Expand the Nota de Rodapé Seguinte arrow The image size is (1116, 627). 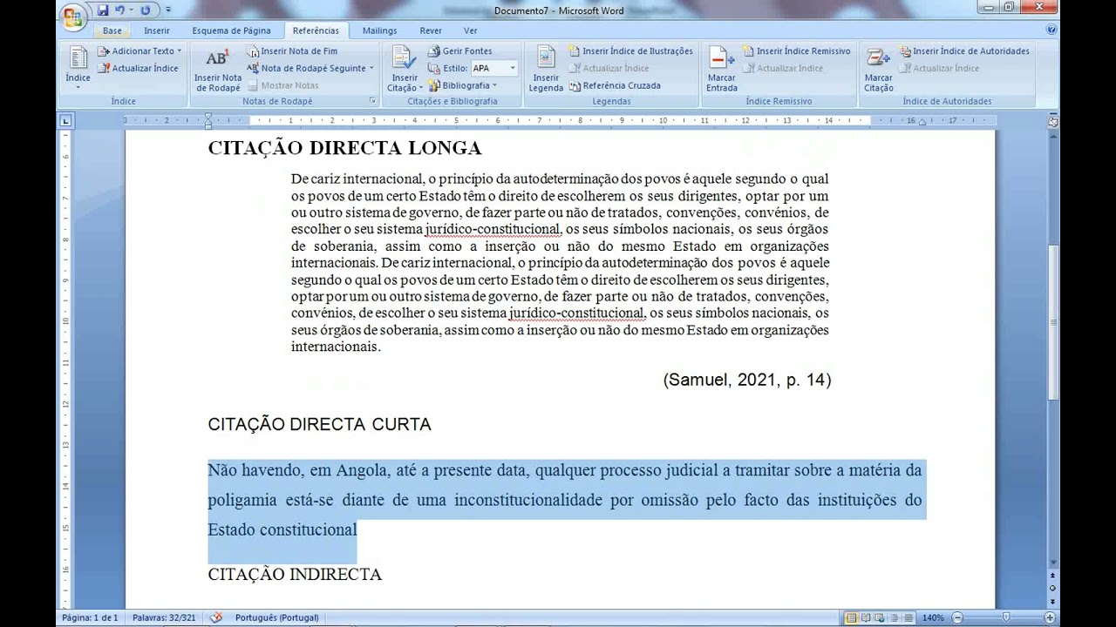point(371,68)
